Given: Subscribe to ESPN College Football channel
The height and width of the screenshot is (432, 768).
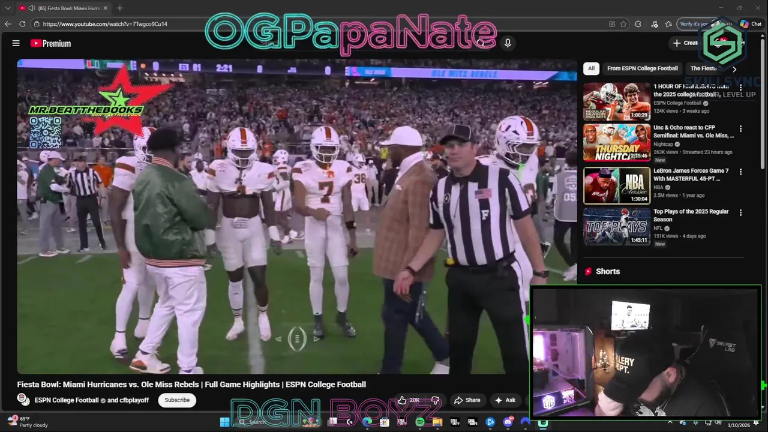Looking at the screenshot, I should coord(177,400).
